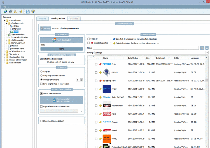Click the blue Finder logo thumbnail
The height and width of the screenshot is (148, 210).
pyautogui.click(x=107, y=89)
